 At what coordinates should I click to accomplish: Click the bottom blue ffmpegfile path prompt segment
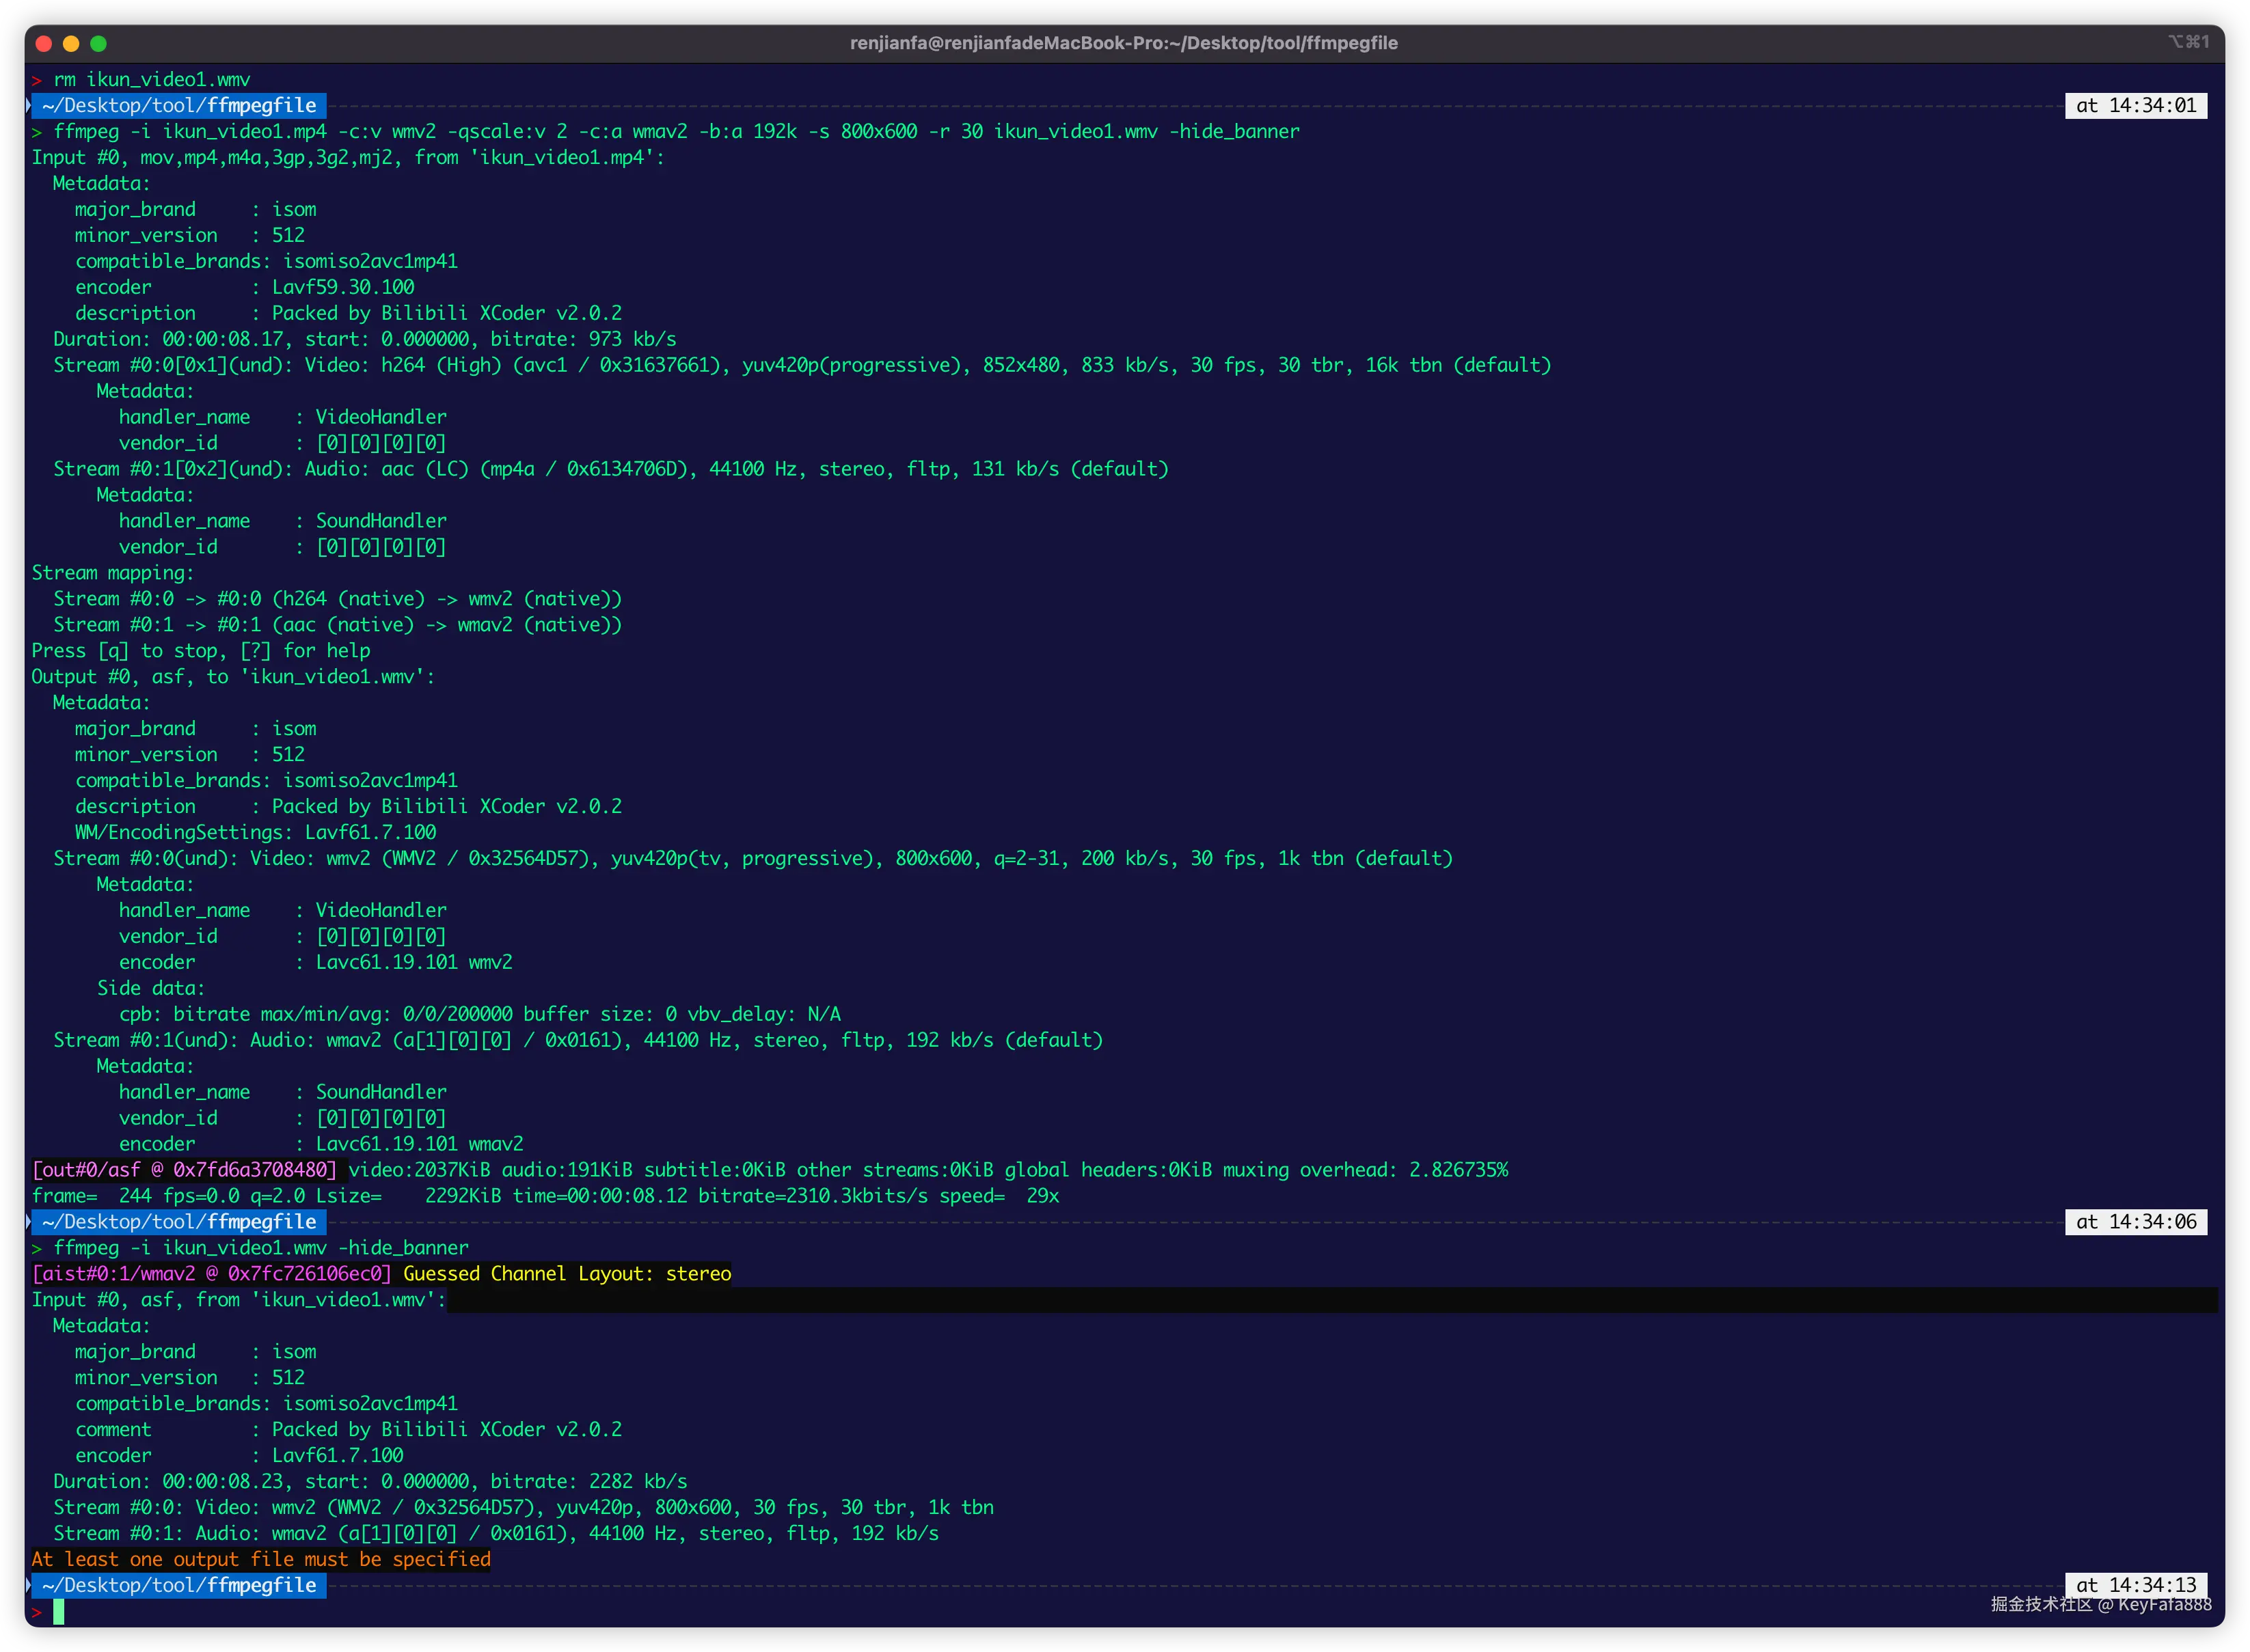[x=179, y=1585]
